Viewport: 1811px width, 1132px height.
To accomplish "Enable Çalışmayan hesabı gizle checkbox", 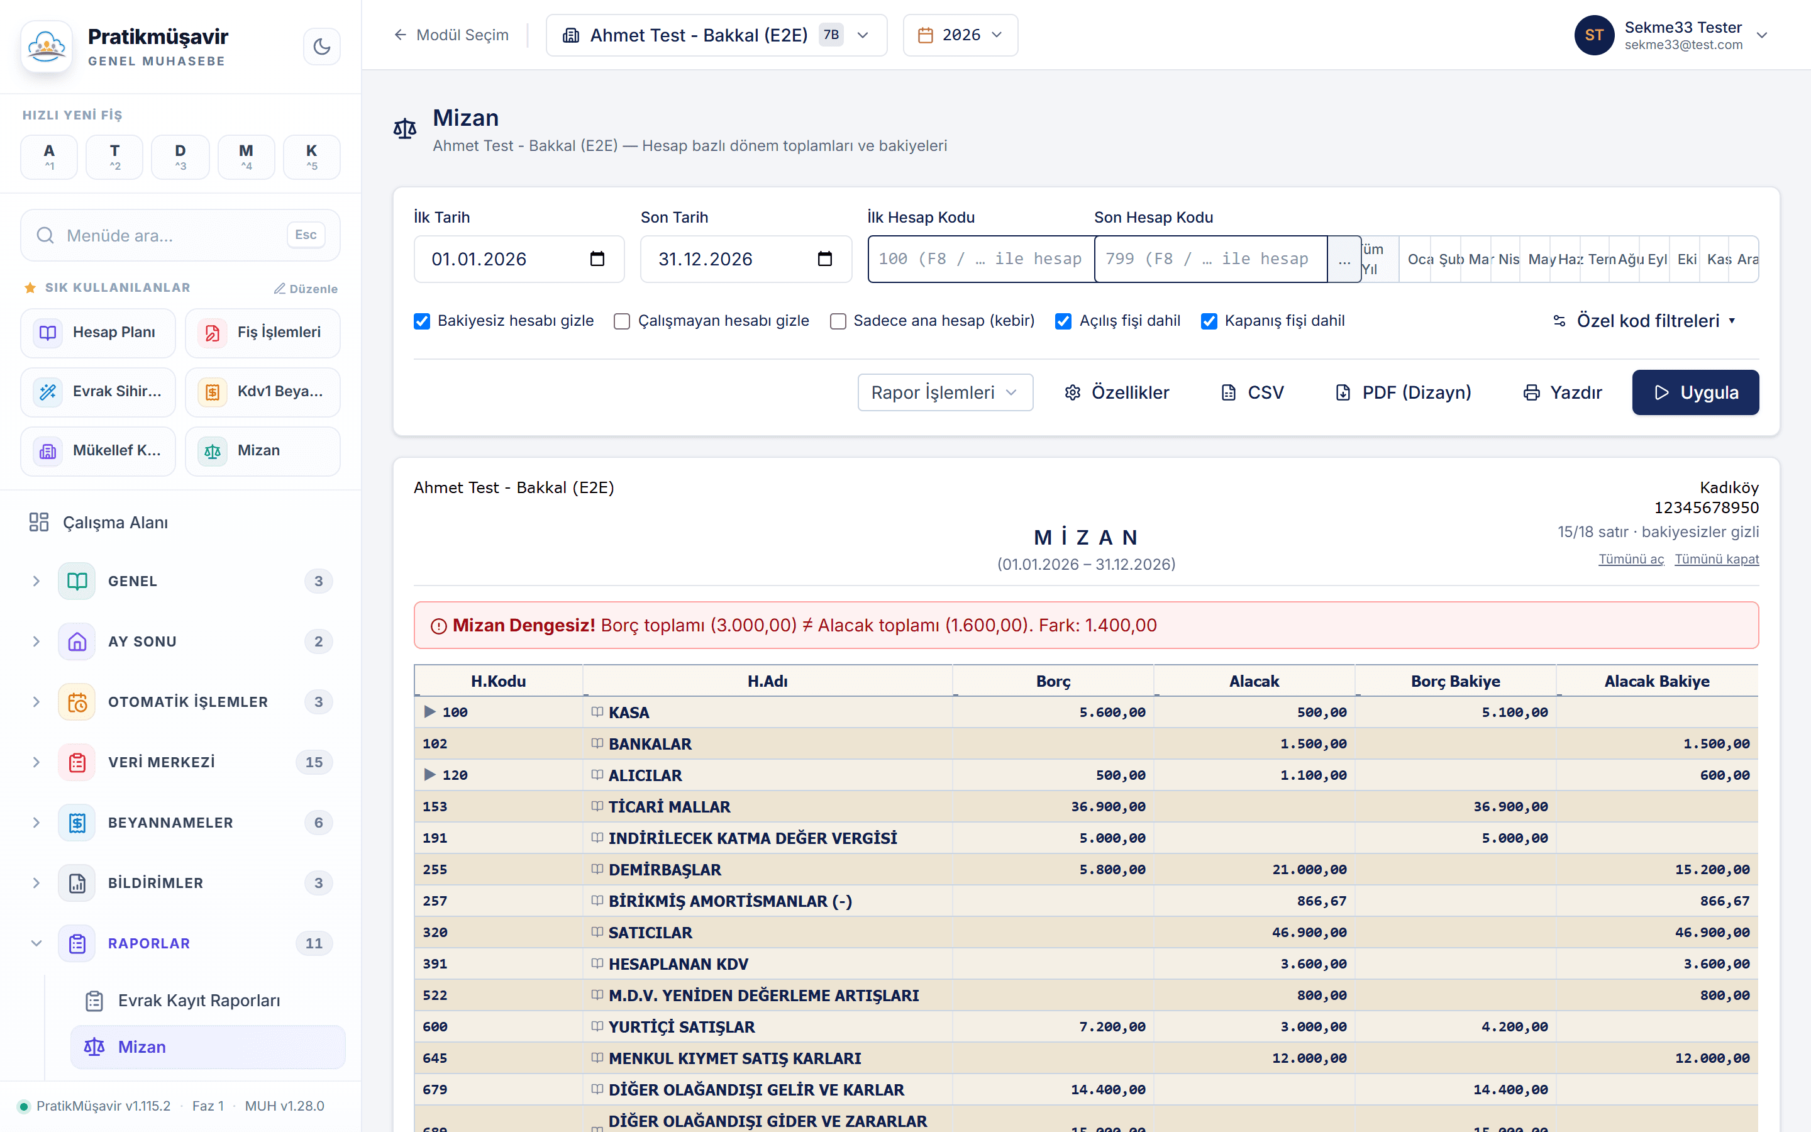I will [x=622, y=321].
